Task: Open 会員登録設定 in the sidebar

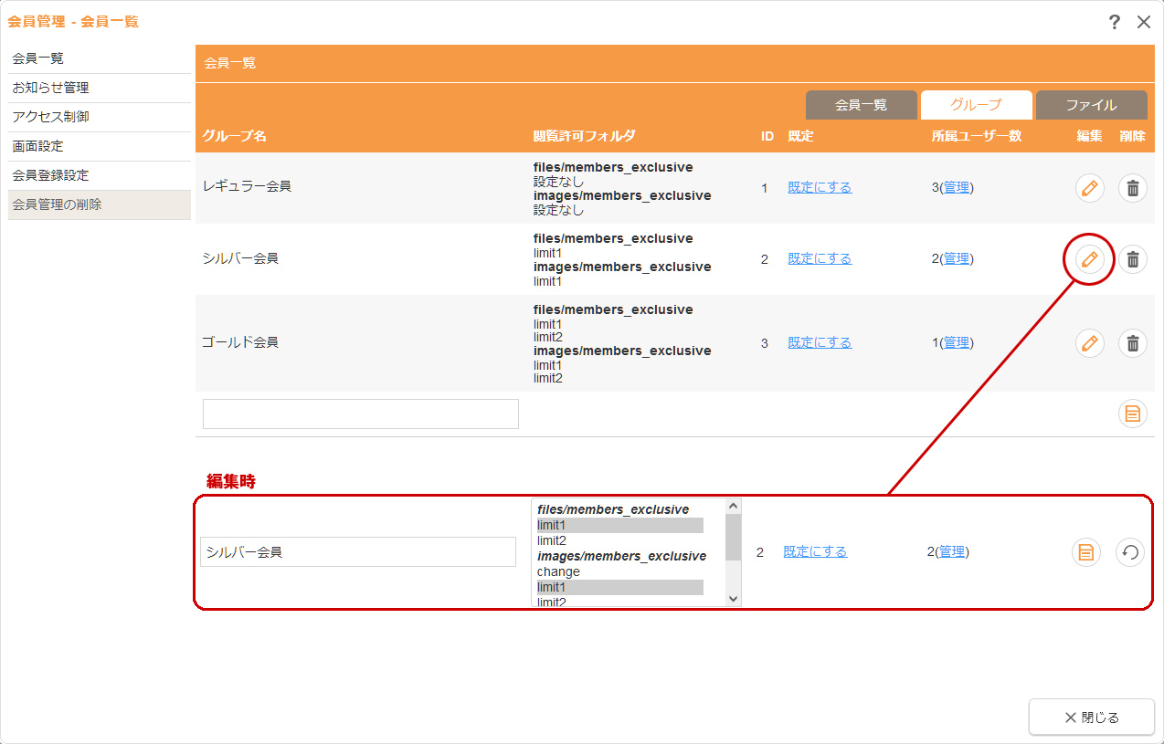Action: [50, 175]
